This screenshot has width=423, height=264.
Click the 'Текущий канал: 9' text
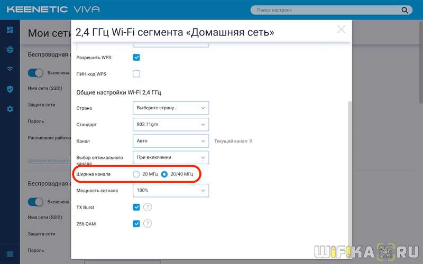(x=233, y=141)
